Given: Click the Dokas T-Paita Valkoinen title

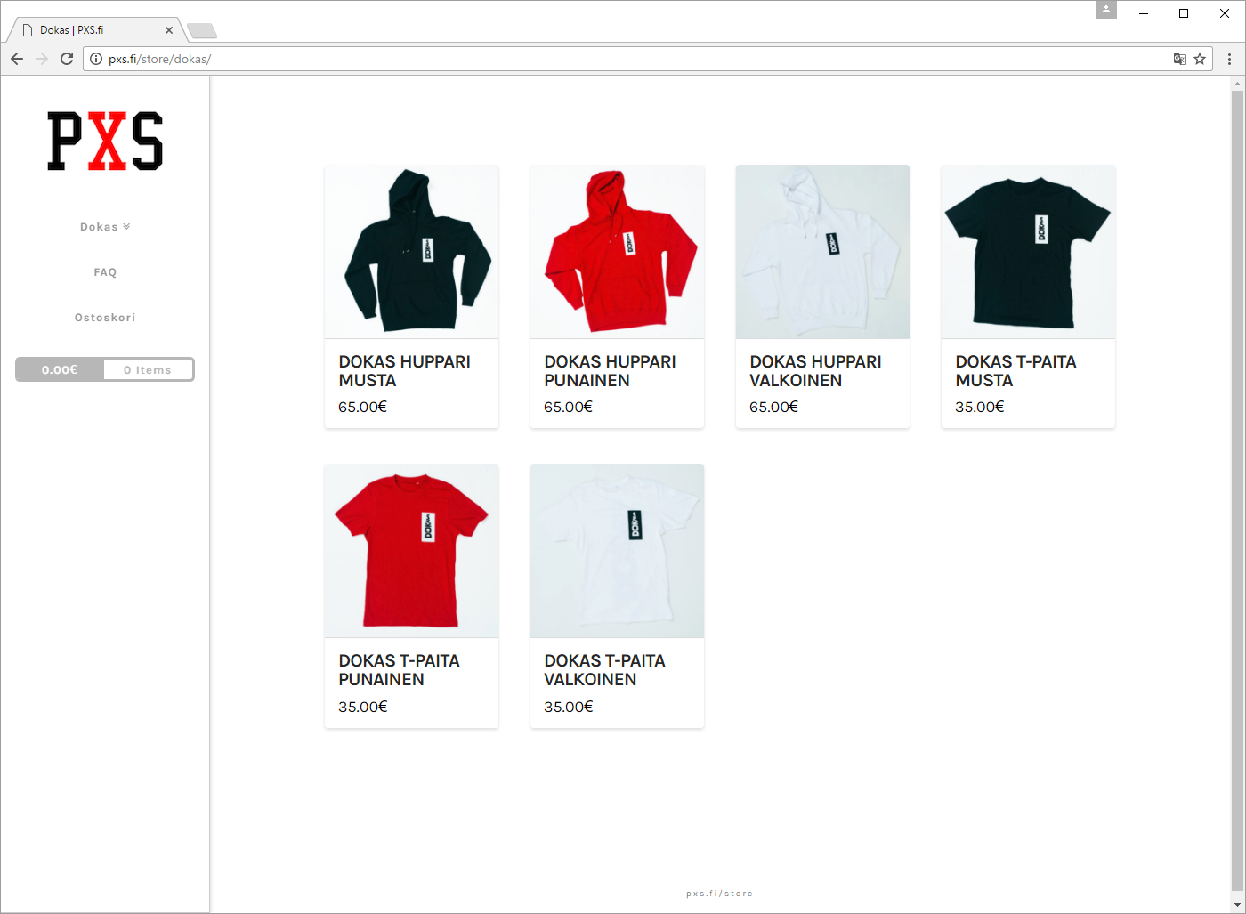Looking at the screenshot, I should pyautogui.click(x=604, y=670).
